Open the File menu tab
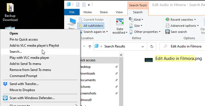Image resolution: width=205 pixels, height=106 pixels. coord(72,12)
